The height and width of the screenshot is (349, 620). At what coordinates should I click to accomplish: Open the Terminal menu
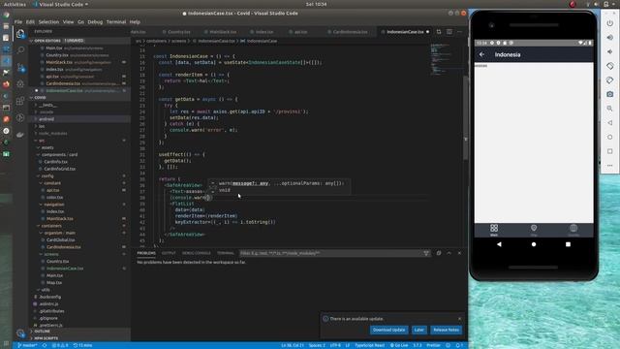tap(116, 22)
